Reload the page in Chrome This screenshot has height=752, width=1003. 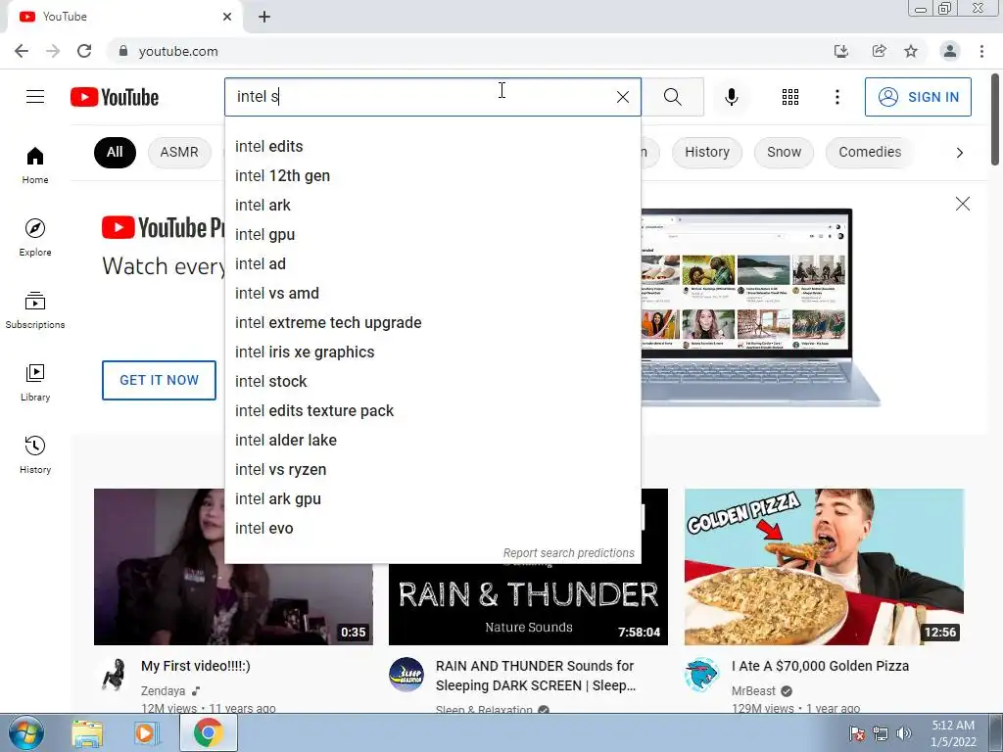(x=84, y=51)
